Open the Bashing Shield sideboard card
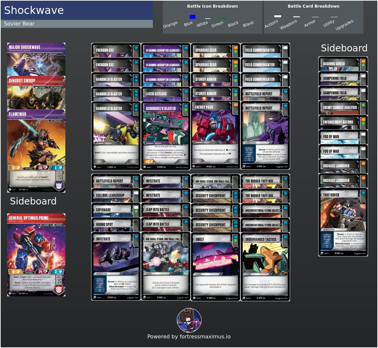The width and height of the screenshot is (378, 348). pos(343,64)
